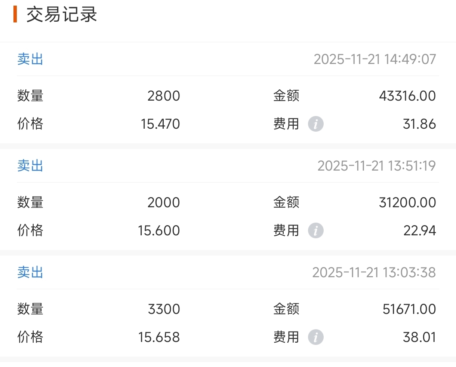The height and width of the screenshot is (367, 456).
Task: Click fee info icon for 22.94 charge
Action: coord(315,230)
